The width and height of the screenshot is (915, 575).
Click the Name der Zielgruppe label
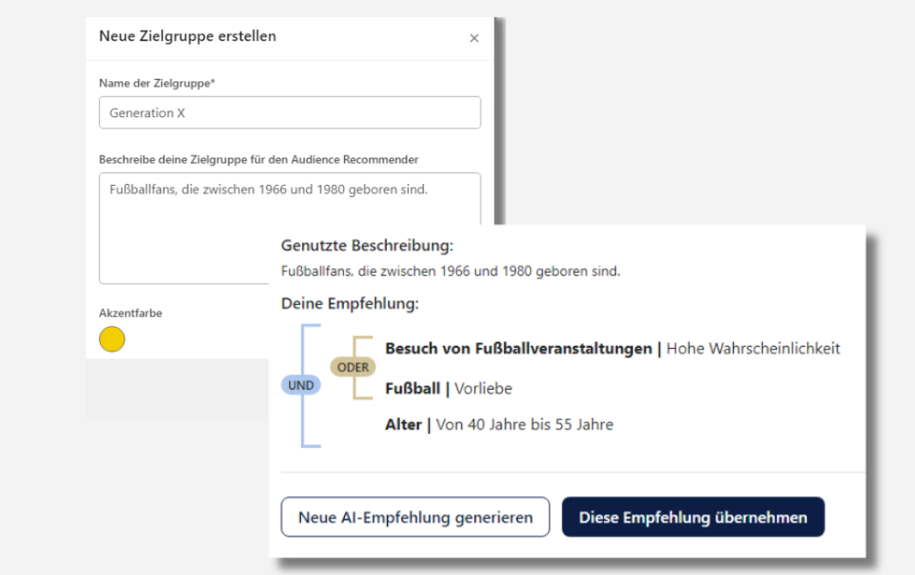click(157, 83)
